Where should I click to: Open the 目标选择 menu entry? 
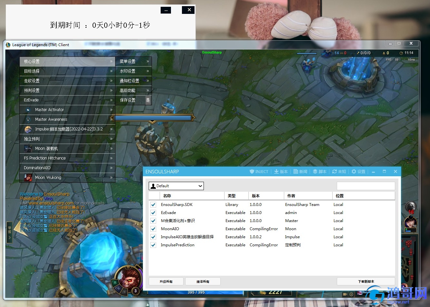[x=67, y=71]
